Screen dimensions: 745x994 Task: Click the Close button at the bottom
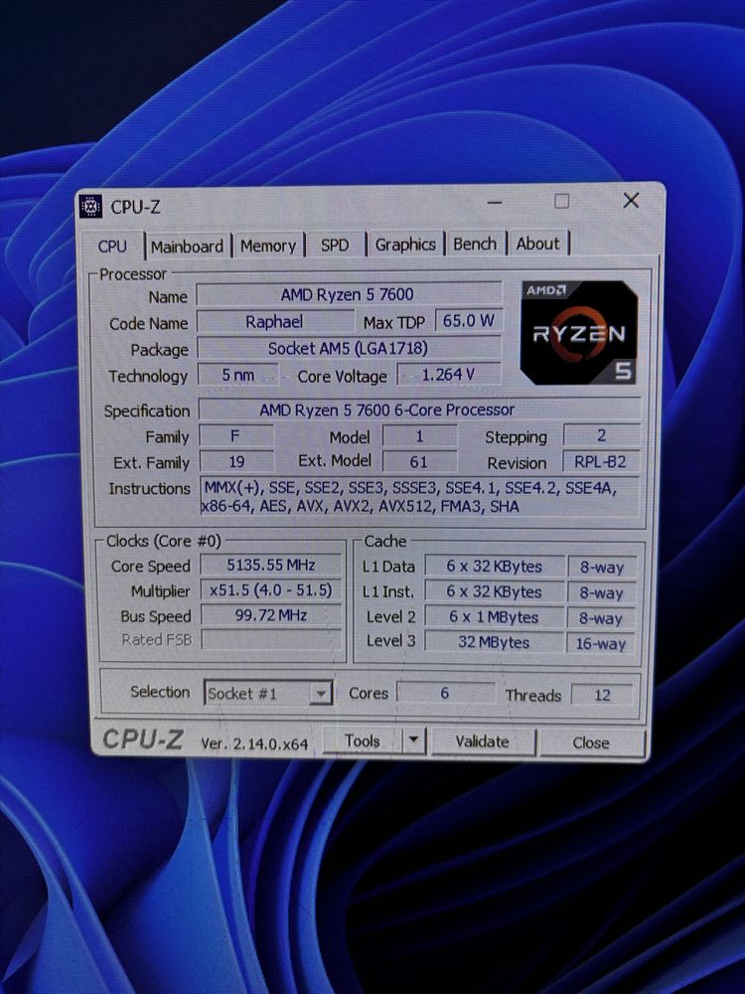point(591,743)
